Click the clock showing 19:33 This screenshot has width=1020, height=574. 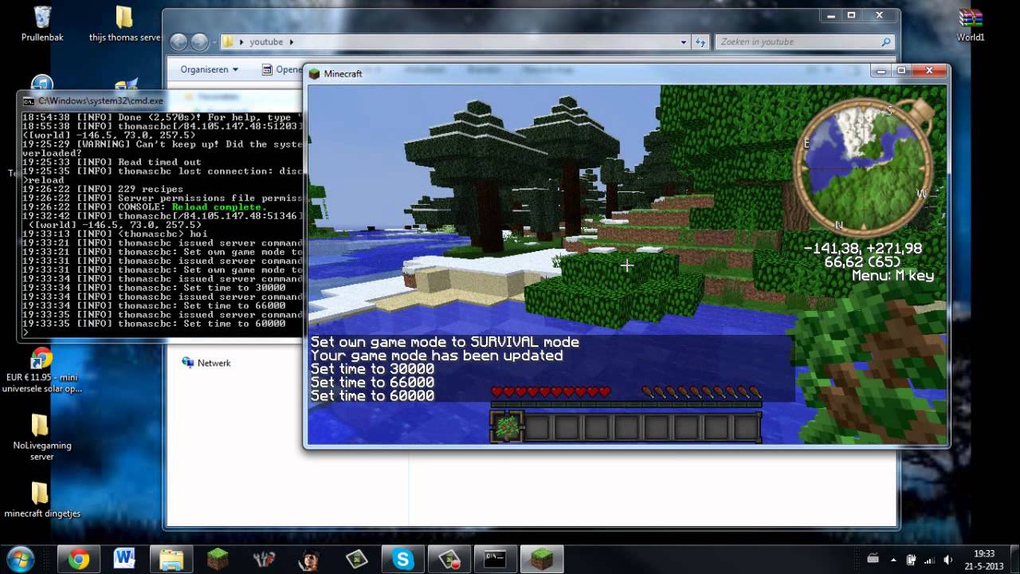point(984,559)
